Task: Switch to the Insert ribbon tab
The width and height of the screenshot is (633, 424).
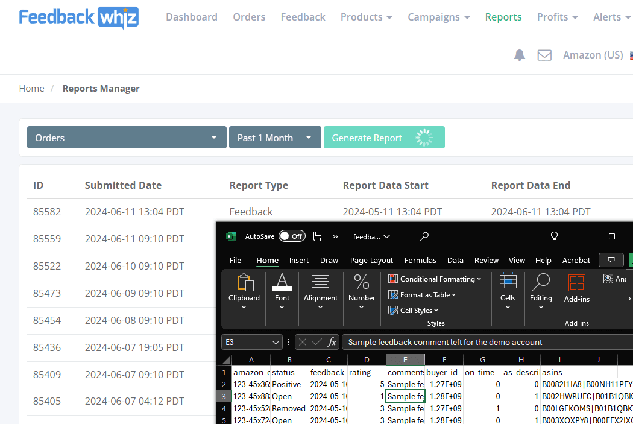Action: point(299,261)
